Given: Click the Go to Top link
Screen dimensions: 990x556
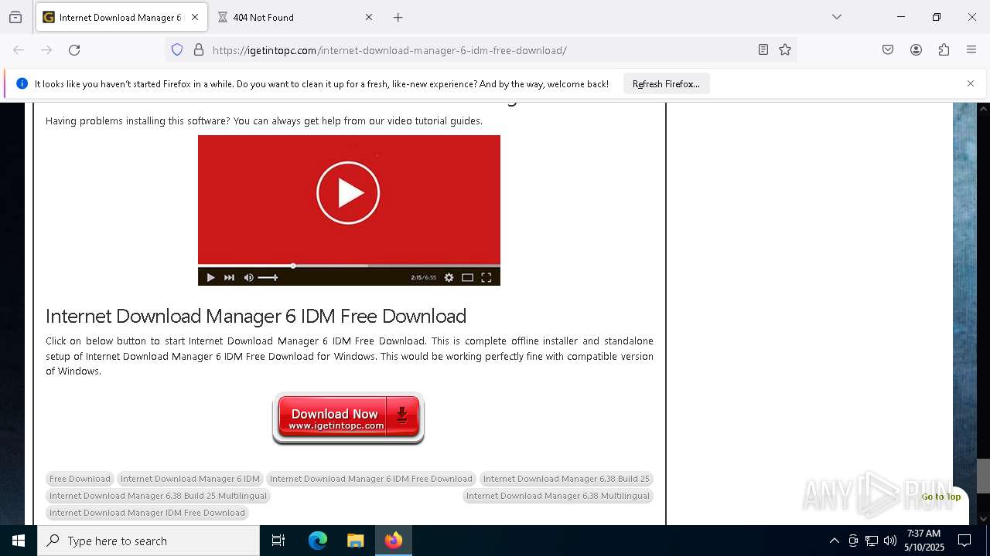Looking at the screenshot, I should pos(941,497).
